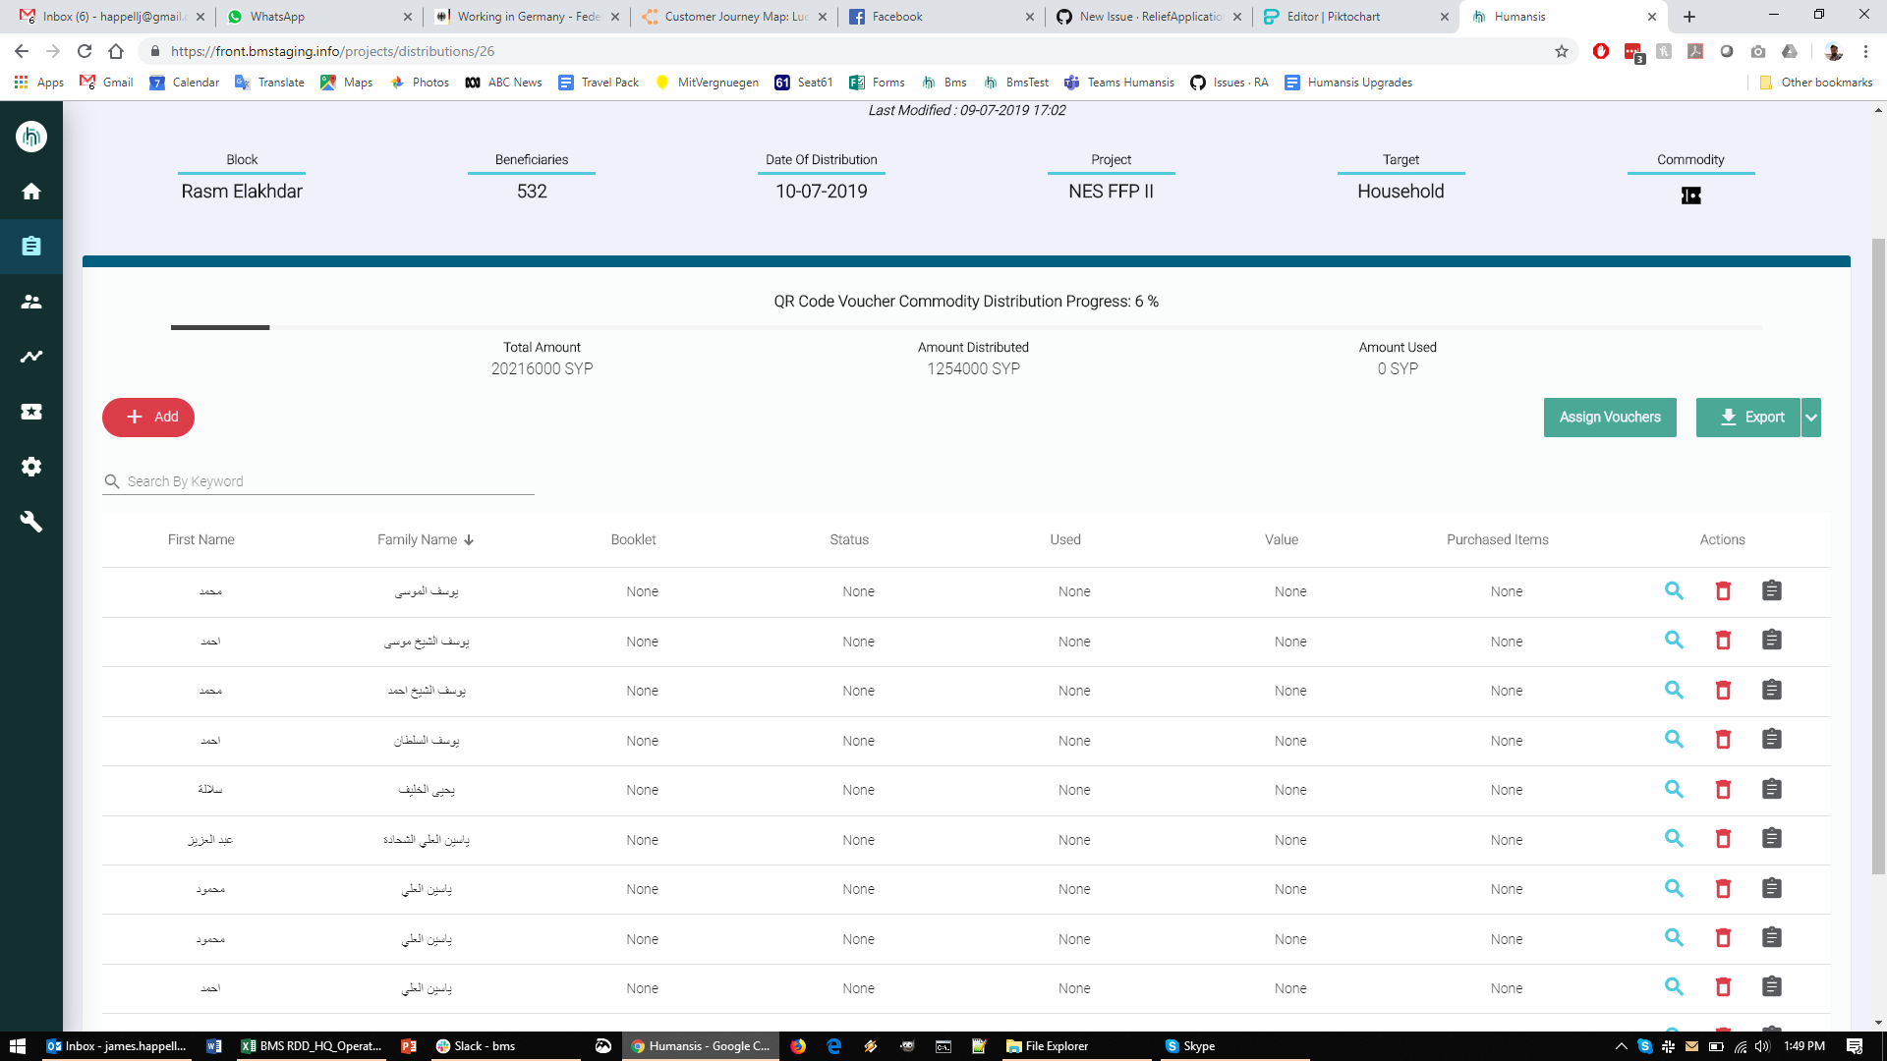Select the Distributions clipboard icon in sidebar

31,247
